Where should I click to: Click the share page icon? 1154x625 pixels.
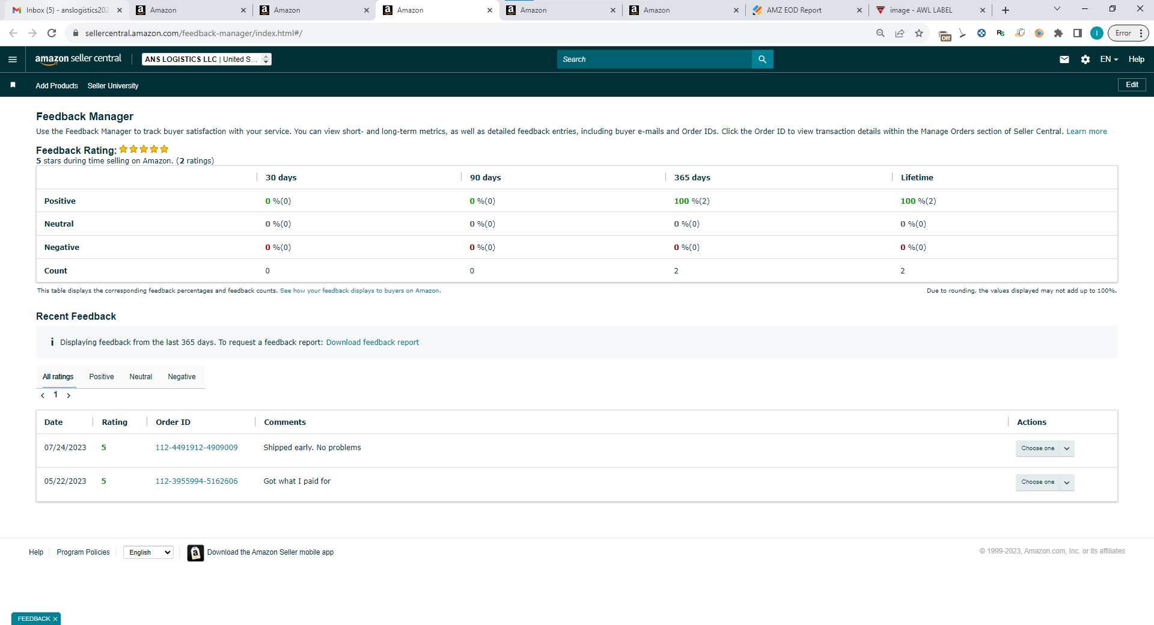[x=900, y=33]
